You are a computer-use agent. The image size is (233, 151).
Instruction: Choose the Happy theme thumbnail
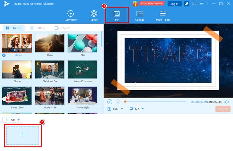[17, 43]
